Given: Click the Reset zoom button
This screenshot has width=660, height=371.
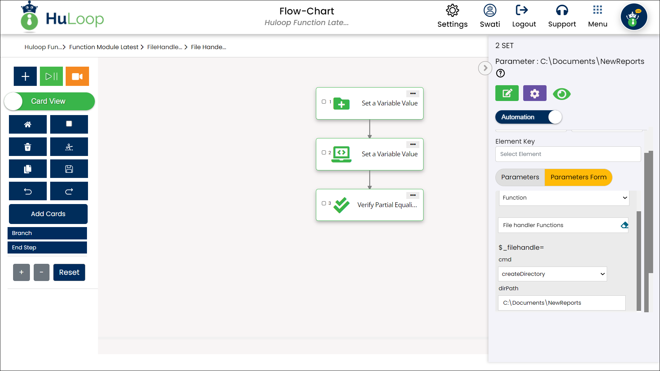Looking at the screenshot, I should tap(69, 272).
